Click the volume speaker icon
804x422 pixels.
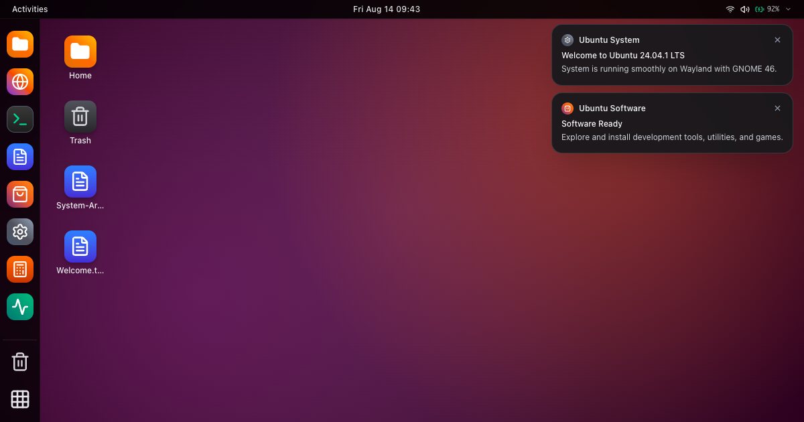(x=745, y=9)
